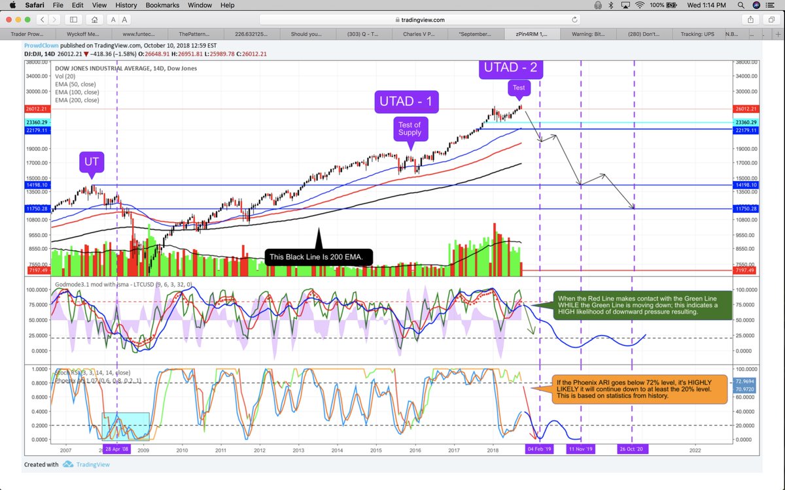
Task: Click the UTAD - 1 label
Action: (406, 101)
